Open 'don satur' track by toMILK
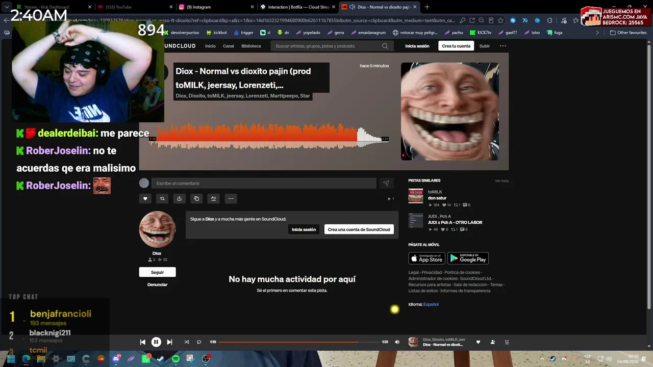653x367 pixels. [x=437, y=198]
